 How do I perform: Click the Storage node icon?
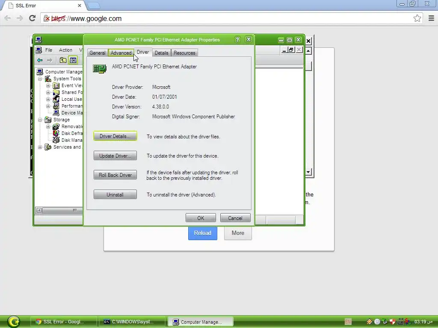48,120
